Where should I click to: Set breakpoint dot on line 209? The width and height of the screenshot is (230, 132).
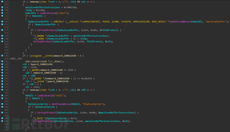tap(2, 121)
